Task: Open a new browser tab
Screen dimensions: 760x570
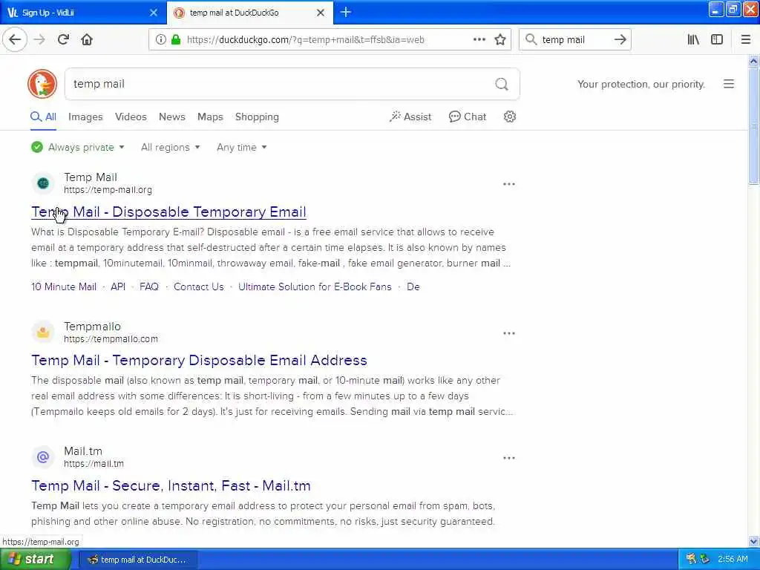Action: (346, 12)
